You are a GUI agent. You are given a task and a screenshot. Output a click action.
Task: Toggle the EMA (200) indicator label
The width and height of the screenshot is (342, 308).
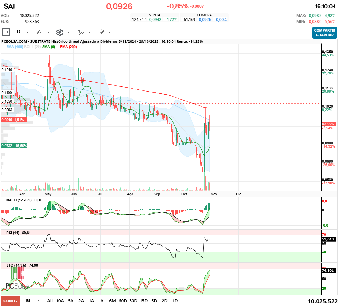point(69,47)
